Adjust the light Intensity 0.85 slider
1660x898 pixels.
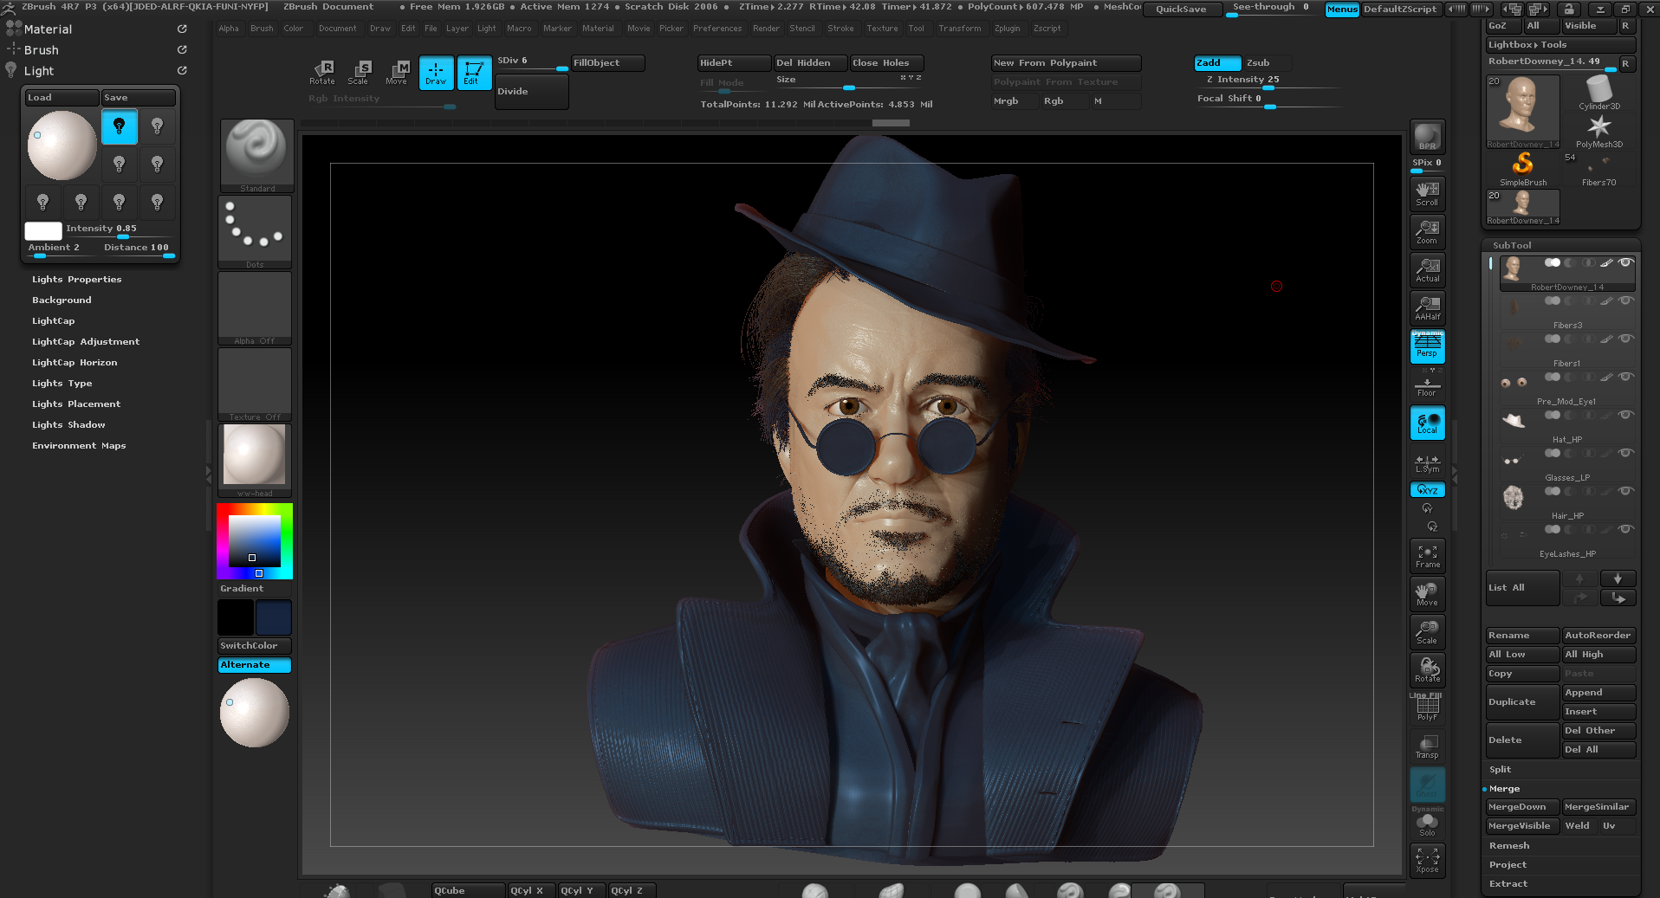tap(120, 230)
